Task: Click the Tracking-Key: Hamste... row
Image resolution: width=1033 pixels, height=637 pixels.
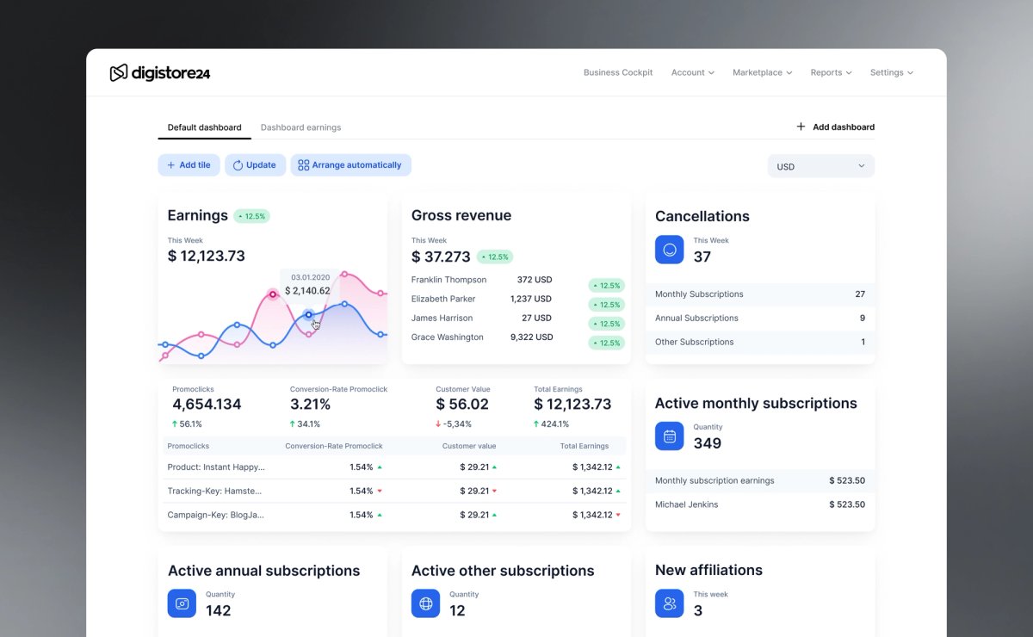Action: (394, 491)
